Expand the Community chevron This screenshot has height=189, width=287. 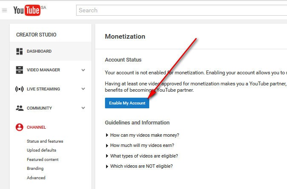[x=83, y=108]
